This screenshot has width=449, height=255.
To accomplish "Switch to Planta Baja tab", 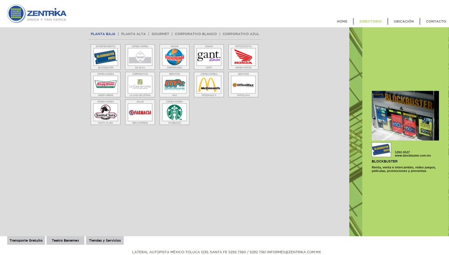I will (x=103, y=34).
